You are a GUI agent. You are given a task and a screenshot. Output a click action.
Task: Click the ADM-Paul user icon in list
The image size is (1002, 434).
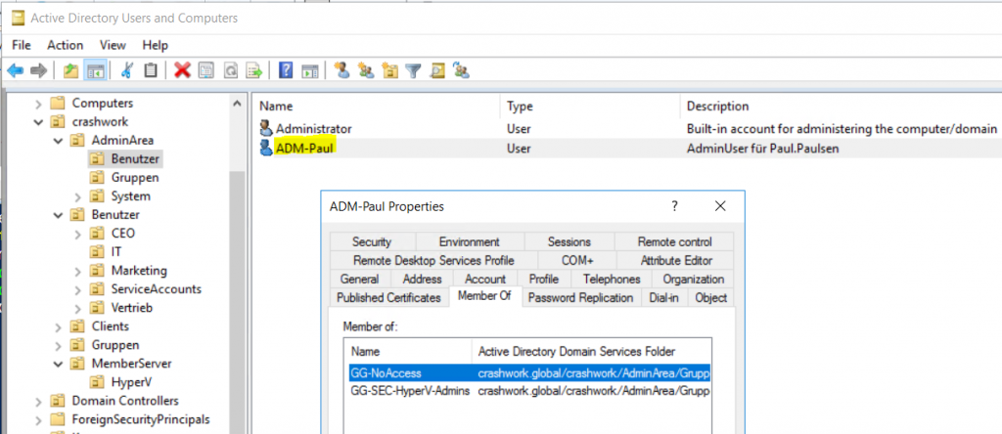(266, 148)
